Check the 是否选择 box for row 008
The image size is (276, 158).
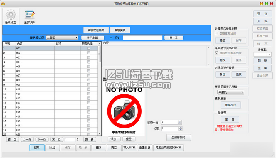coord(89,80)
